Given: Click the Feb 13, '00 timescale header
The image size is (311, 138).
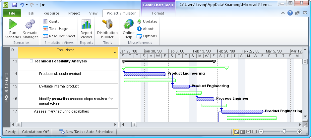Looking at the screenshot, I should 205,51.
